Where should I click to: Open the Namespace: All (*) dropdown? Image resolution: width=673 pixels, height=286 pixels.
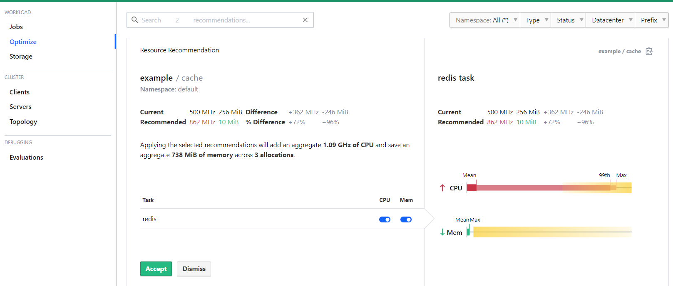[485, 20]
